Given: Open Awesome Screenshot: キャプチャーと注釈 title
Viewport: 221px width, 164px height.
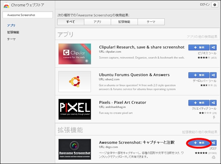Looking at the screenshot, I should (x=137, y=142).
